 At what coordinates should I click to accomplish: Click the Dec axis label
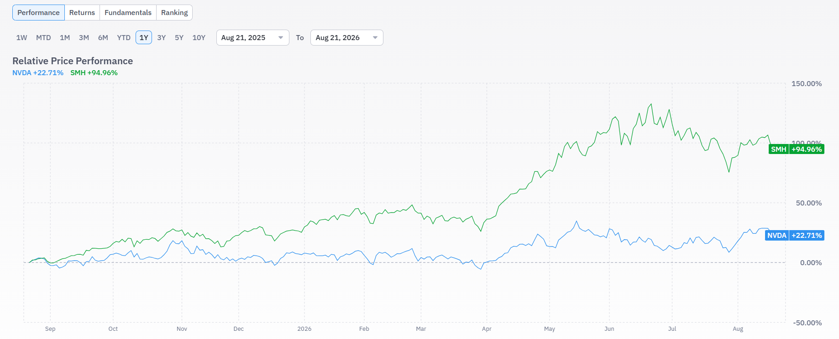click(239, 329)
